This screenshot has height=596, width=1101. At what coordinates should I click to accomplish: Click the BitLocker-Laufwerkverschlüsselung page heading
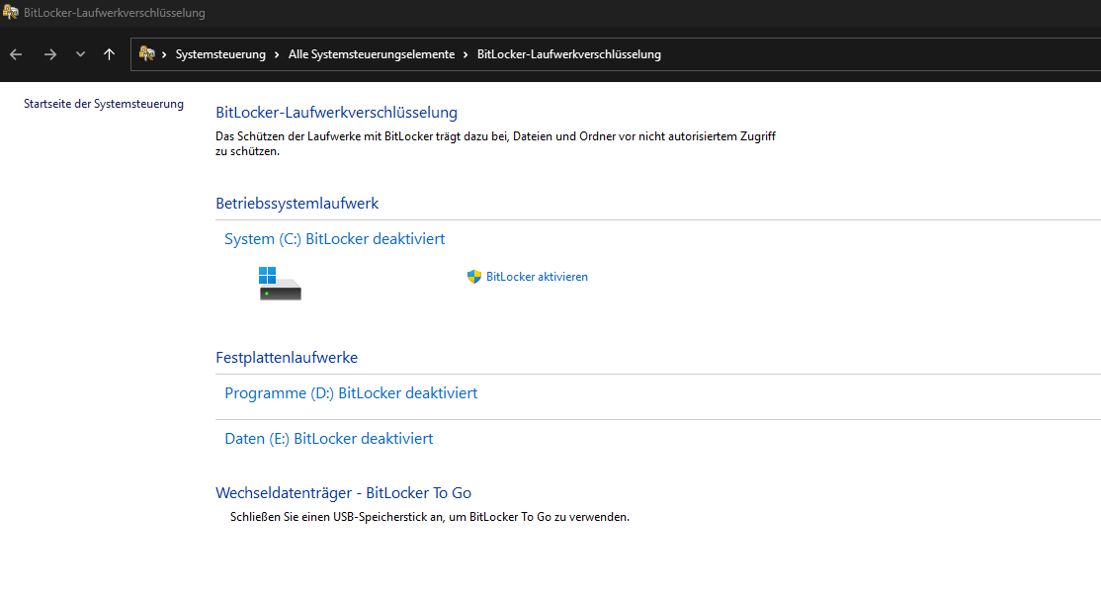point(336,113)
